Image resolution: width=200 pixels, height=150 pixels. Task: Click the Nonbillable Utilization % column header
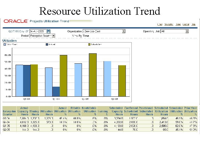(89, 111)
